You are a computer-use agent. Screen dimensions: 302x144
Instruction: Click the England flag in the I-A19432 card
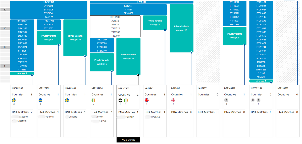coord(173,100)
